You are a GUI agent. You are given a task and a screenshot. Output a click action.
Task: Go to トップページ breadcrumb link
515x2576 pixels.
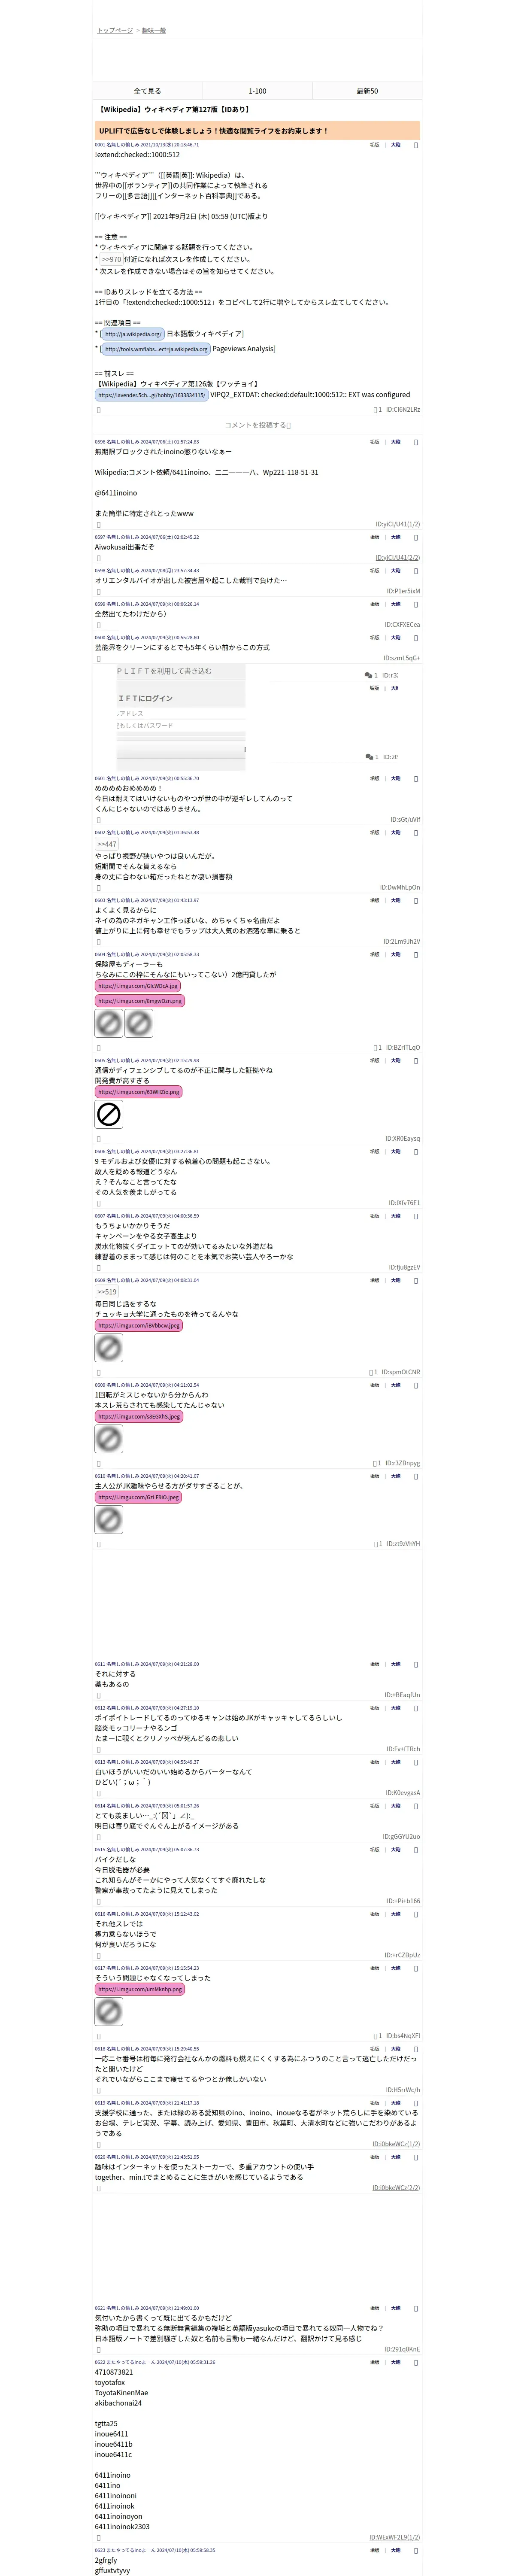[115, 31]
